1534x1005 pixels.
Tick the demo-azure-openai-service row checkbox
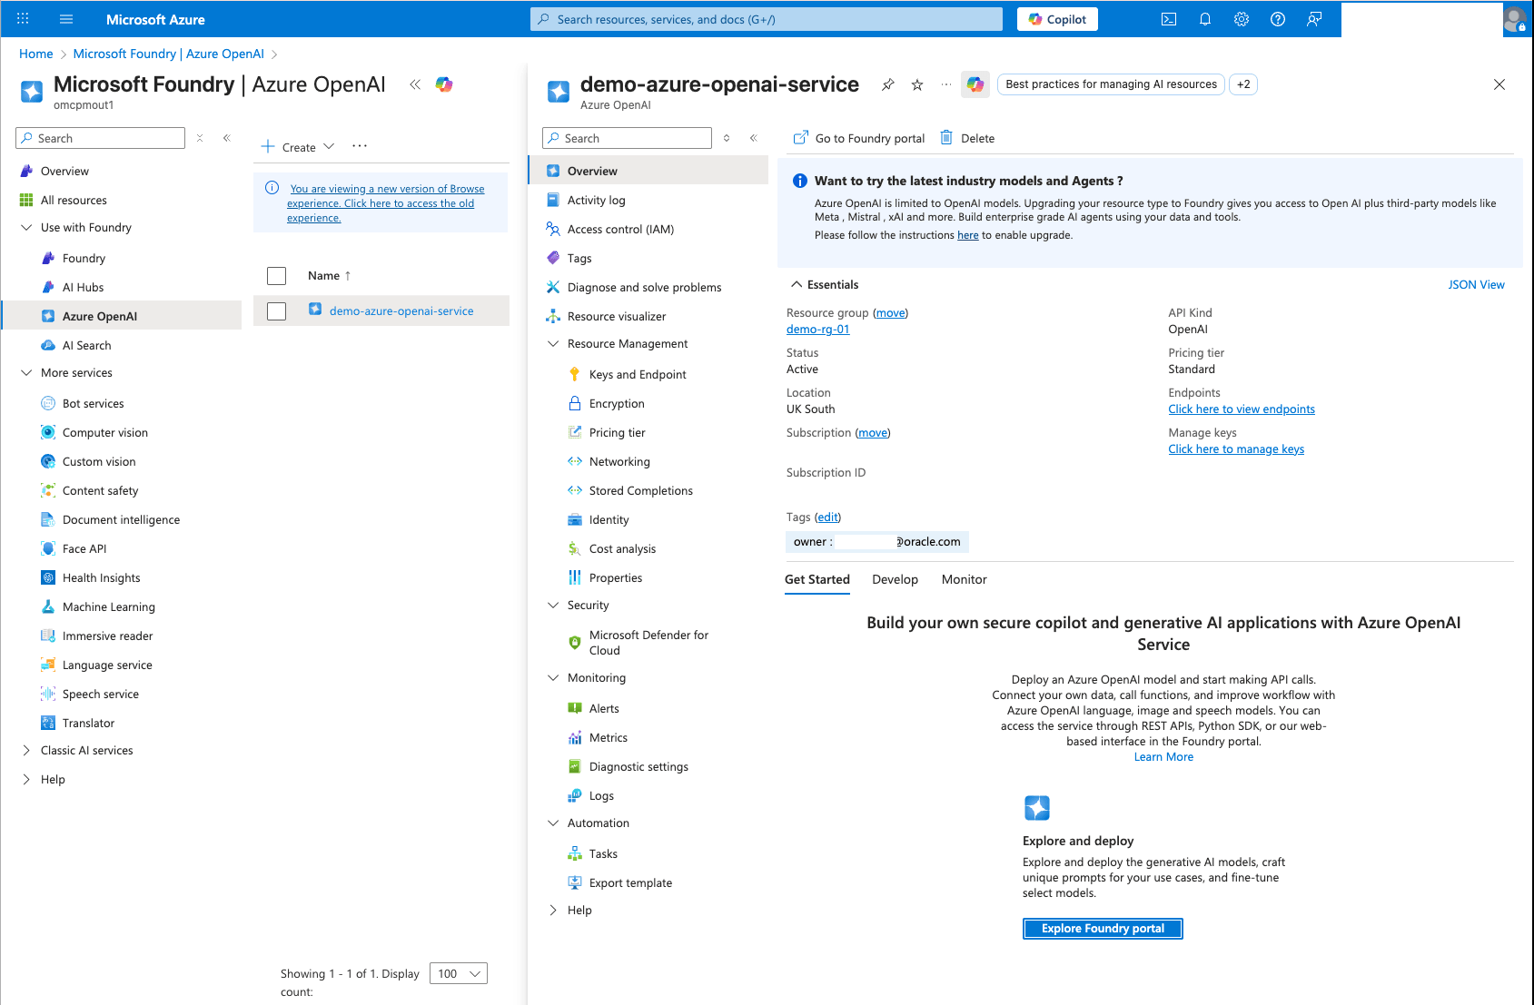point(277,311)
